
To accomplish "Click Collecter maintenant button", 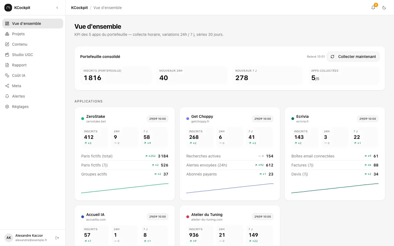I will 353,57.
